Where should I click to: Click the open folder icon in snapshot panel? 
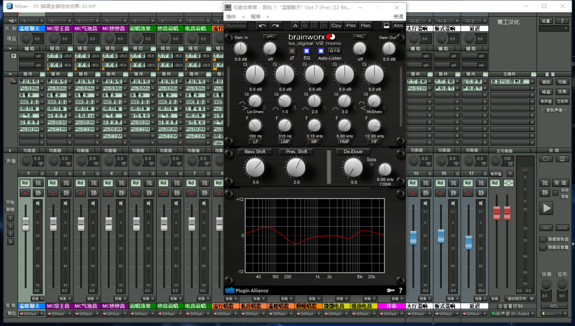pyautogui.click(x=546, y=159)
